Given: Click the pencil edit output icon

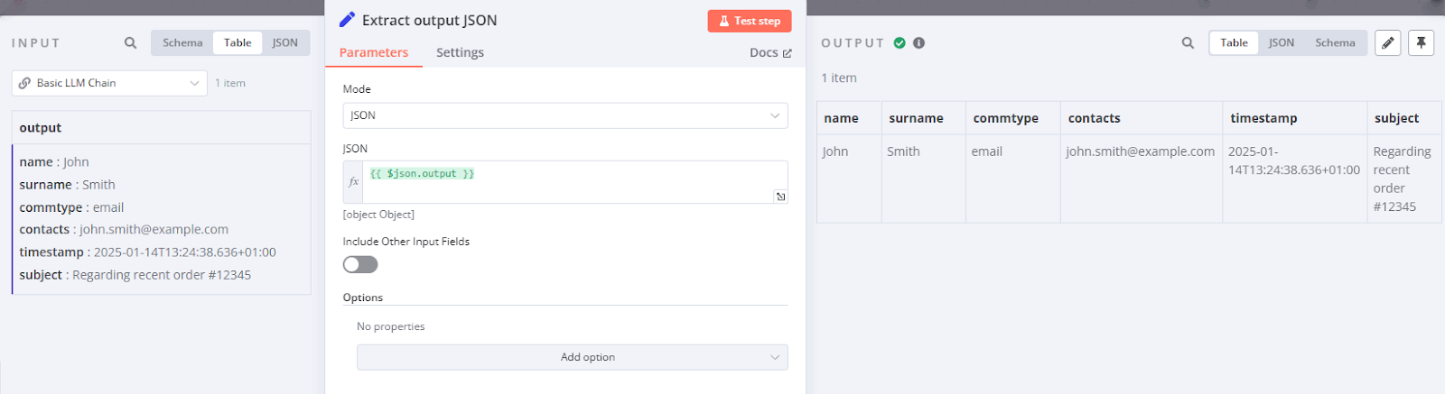Looking at the screenshot, I should (x=1388, y=42).
